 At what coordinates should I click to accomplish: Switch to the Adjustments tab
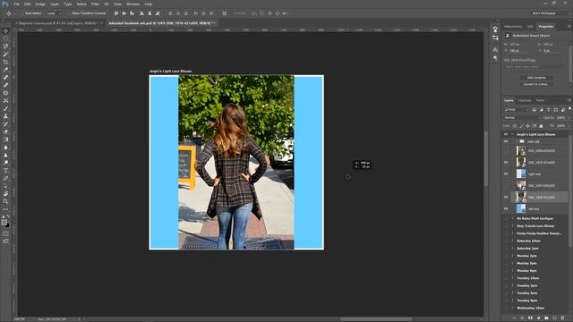coord(513,27)
